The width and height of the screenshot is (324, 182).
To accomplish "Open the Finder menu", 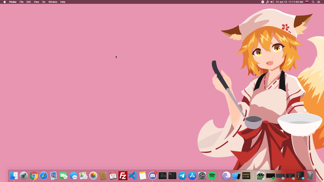I will [x=13, y=2].
